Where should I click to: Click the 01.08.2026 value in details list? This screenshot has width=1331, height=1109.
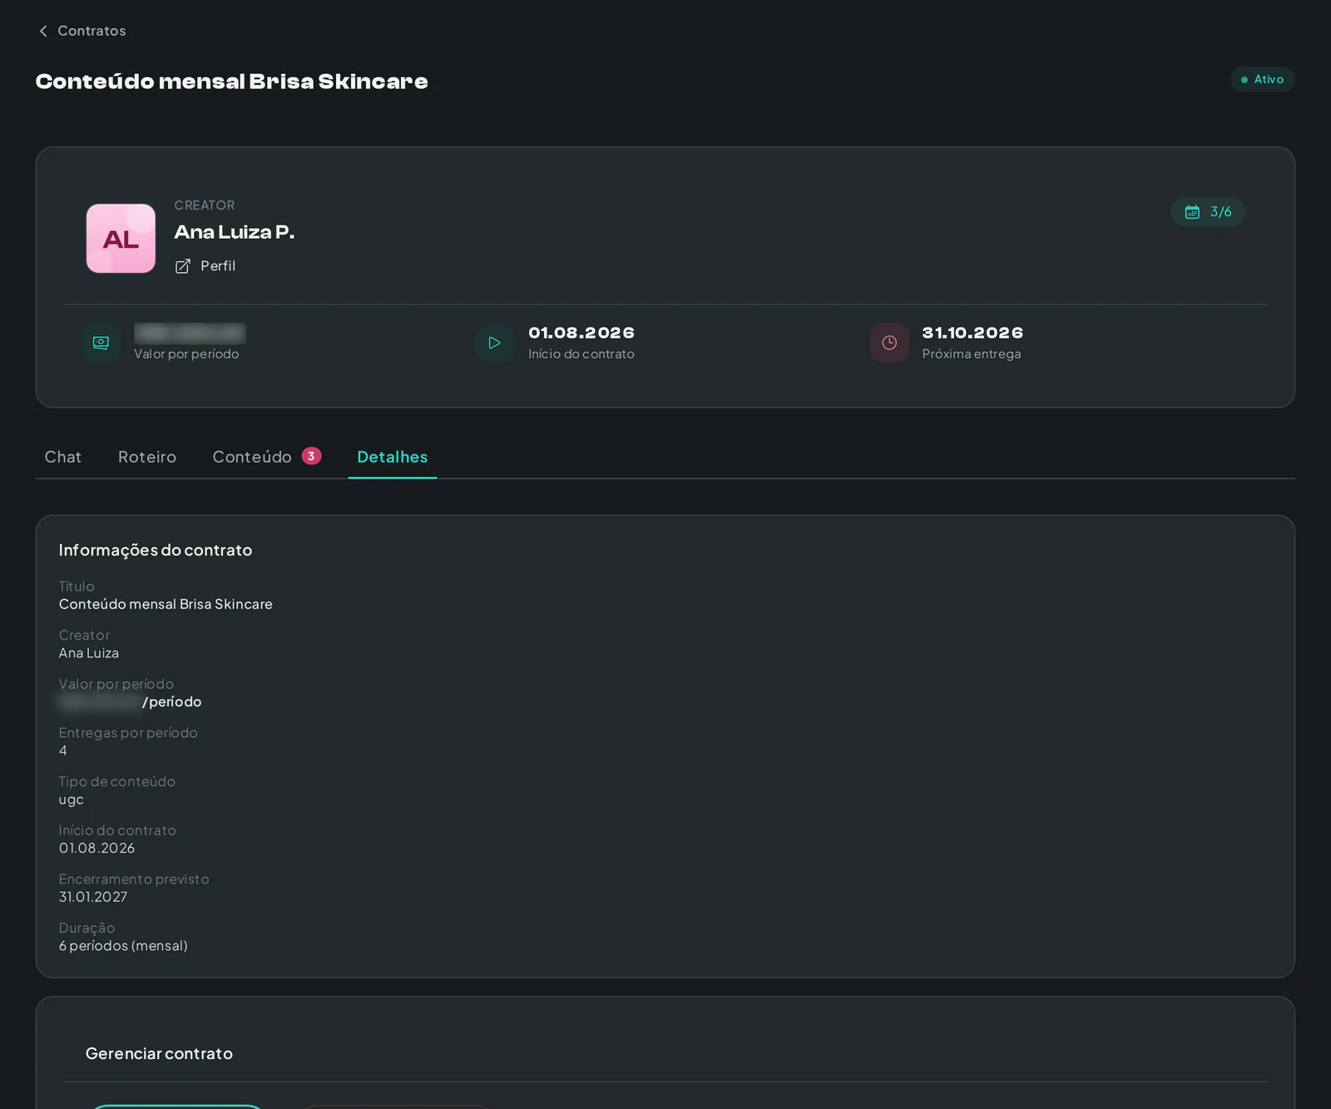tap(96, 848)
